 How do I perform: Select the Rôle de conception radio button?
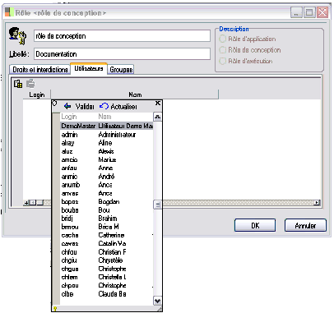point(222,50)
